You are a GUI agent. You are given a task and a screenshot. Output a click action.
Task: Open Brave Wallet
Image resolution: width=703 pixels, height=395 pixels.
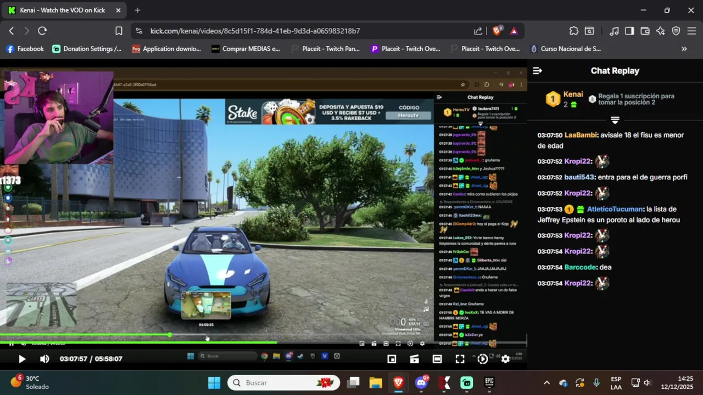click(x=645, y=31)
